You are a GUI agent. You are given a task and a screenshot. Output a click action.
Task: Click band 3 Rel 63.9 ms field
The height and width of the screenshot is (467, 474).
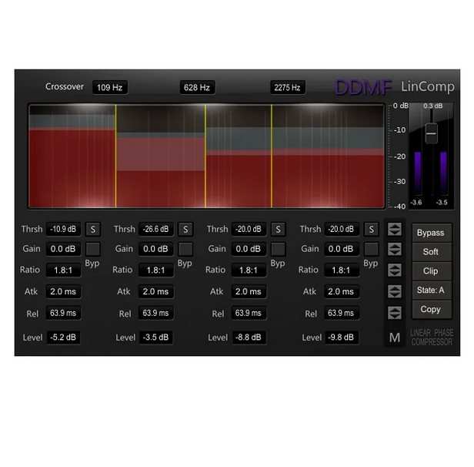(x=249, y=313)
